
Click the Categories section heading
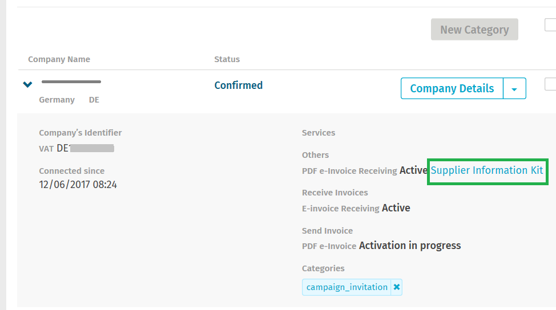pos(323,268)
